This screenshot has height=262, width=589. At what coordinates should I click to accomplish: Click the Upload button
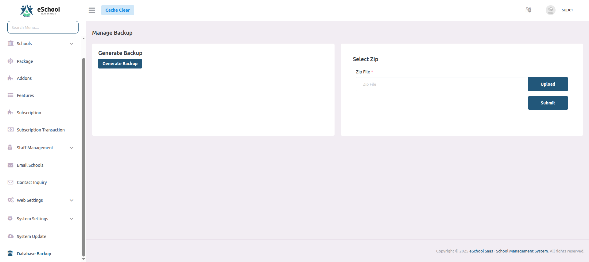548,84
